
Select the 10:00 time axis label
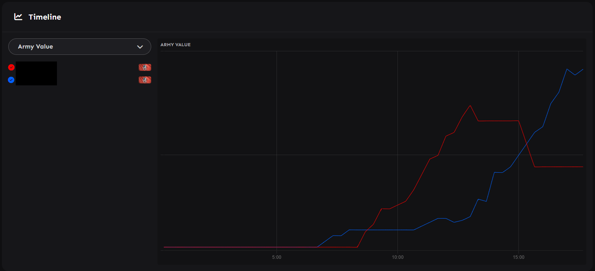397,257
